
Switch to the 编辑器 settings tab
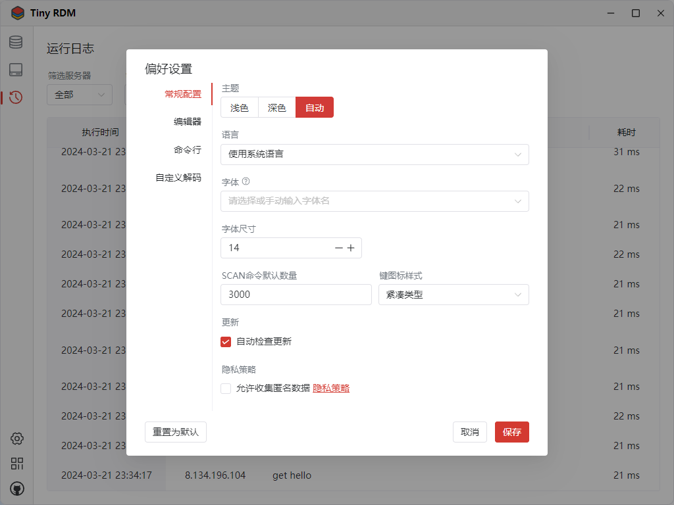coord(188,122)
